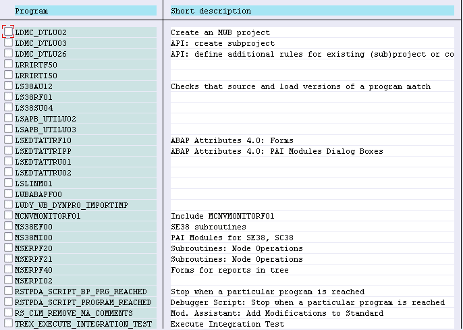Select the MSERPF21 checkbox
Image resolution: width=463 pixels, height=330 pixels.
point(8,258)
